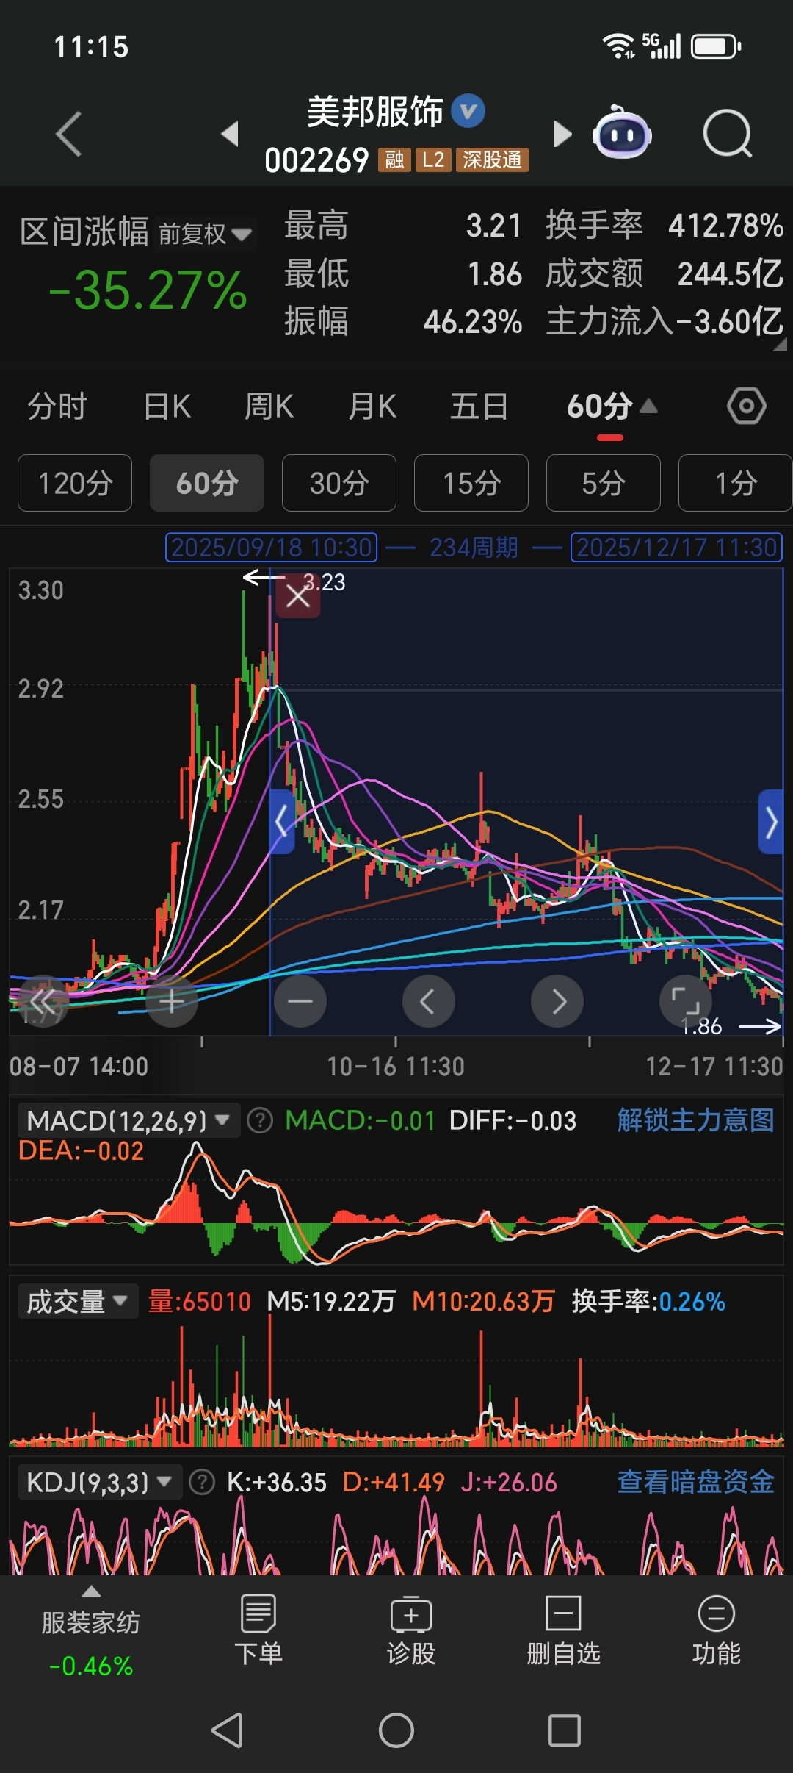Select 60分 period button

pos(207,483)
